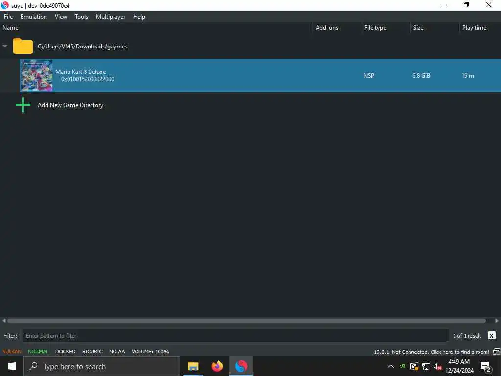501x376 pixels.
Task: Click the security alert tray icon
Action: coord(414,366)
